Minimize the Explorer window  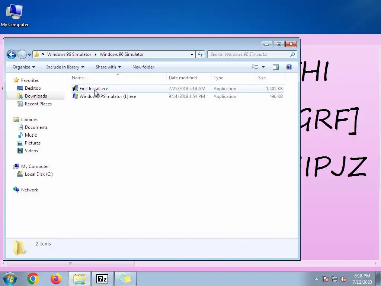point(266,44)
